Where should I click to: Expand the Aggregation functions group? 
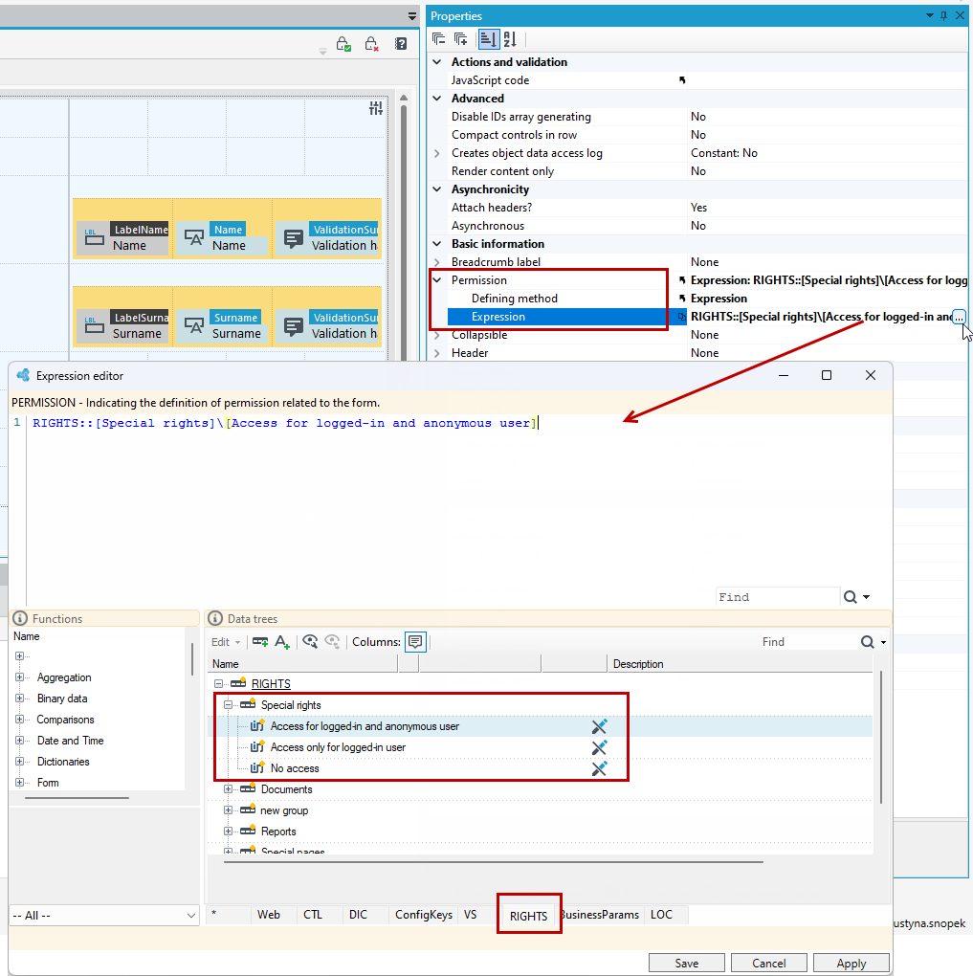pos(19,677)
